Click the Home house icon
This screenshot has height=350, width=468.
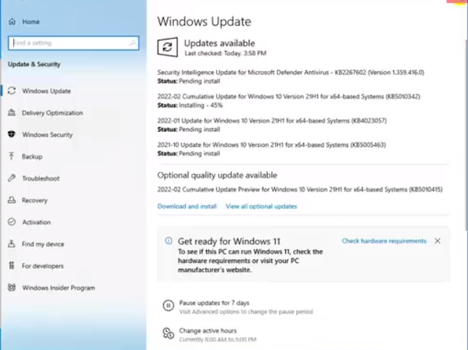click(x=12, y=21)
